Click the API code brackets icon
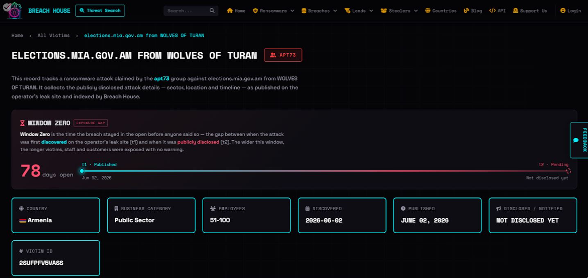Viewport: 588px width, 278px height. 492,11
